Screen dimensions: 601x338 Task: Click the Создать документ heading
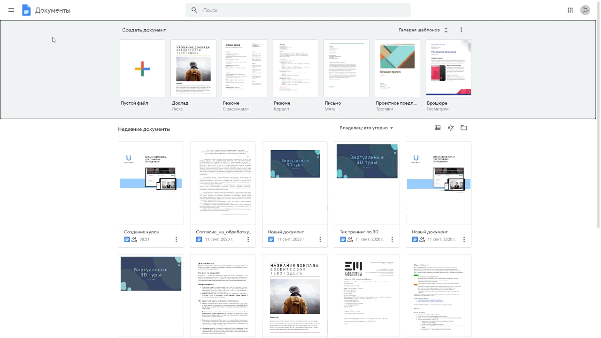[x=144, y=30]
